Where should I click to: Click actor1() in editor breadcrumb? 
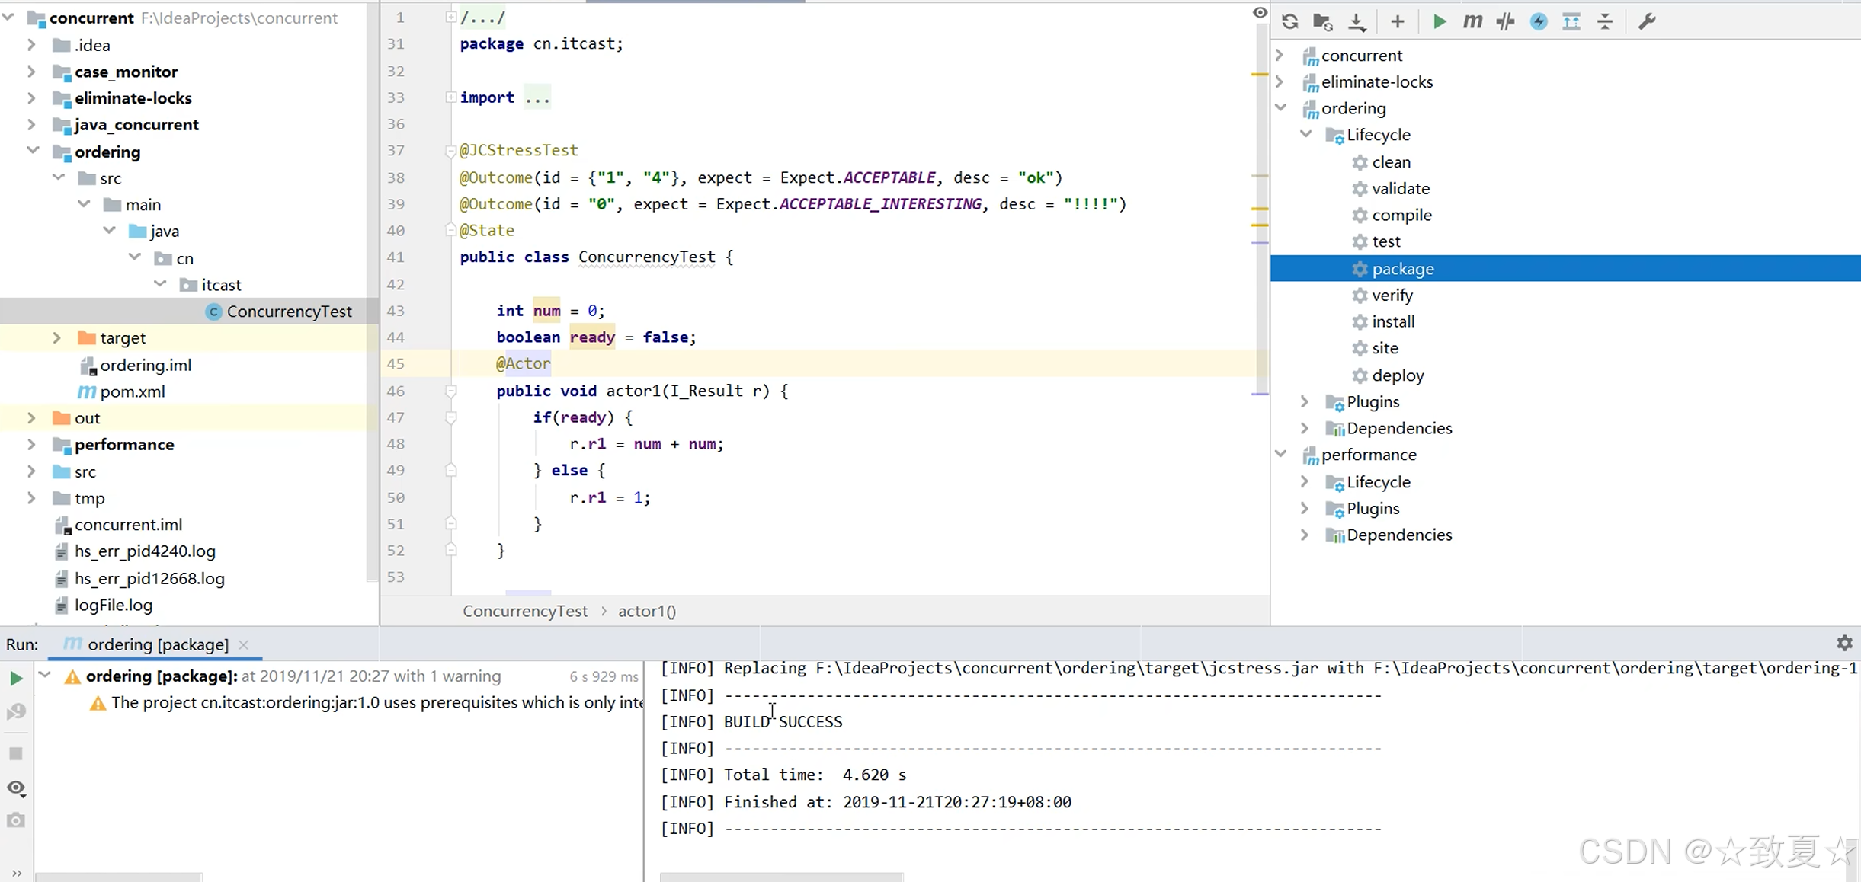pos(646,611)
